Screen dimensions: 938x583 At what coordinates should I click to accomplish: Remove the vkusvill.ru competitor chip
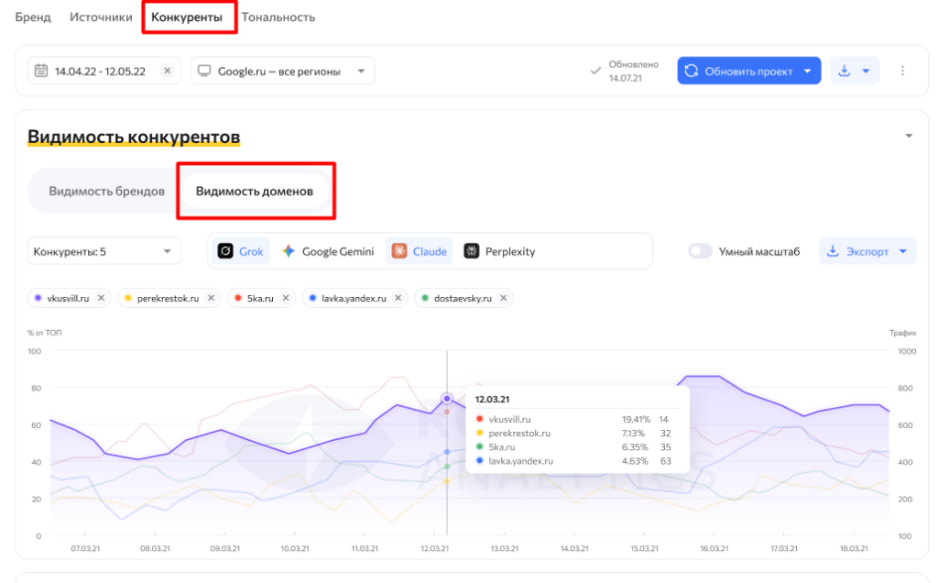102,298
